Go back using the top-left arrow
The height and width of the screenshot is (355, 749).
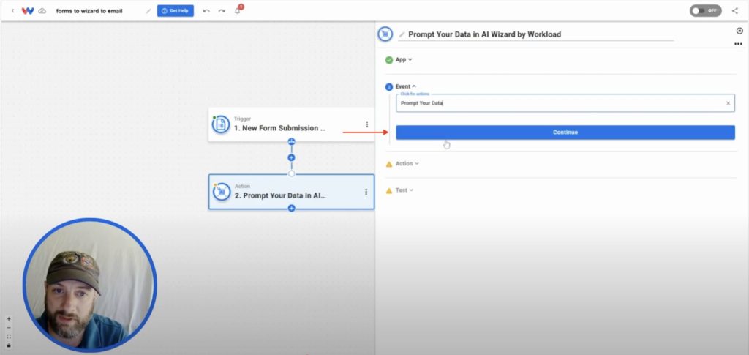pyautogui.click(x=13, y=10)
